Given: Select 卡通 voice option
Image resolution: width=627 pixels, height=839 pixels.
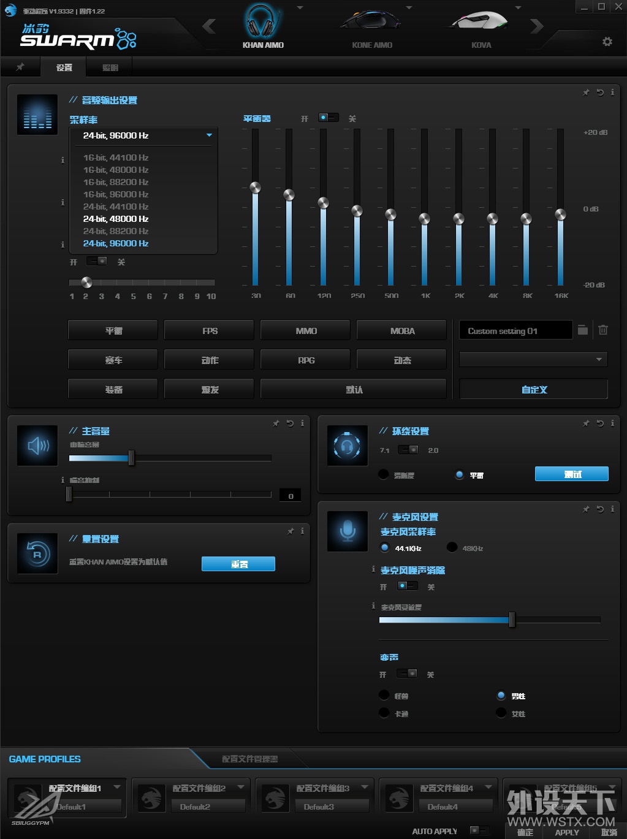Looking at the screenshot, I should click(x=384, y=713).
